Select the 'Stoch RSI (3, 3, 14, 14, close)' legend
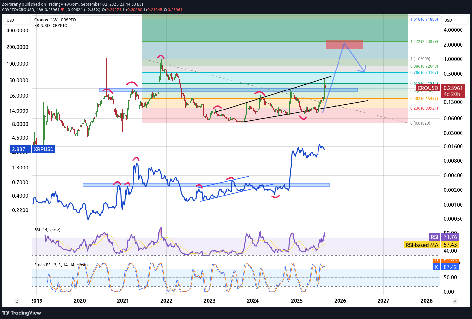The width and height of the screenshot is (472, 319). coord(61,265)
